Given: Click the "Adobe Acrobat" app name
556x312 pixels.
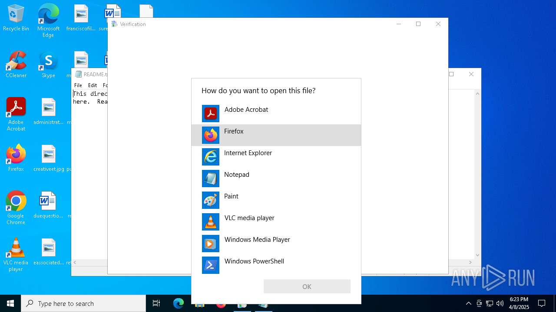Looking at the screenshot, I should 246,110.
